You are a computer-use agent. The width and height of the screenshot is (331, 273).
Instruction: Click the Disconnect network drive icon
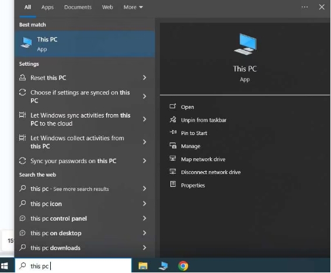[x=173, y=171]
